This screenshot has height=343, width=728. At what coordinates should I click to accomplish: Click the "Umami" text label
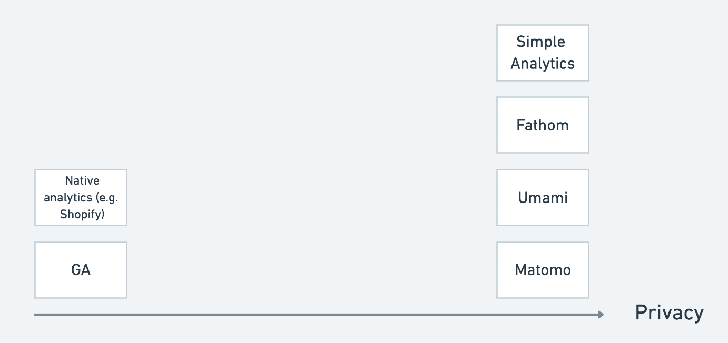[x=543, y=198]
